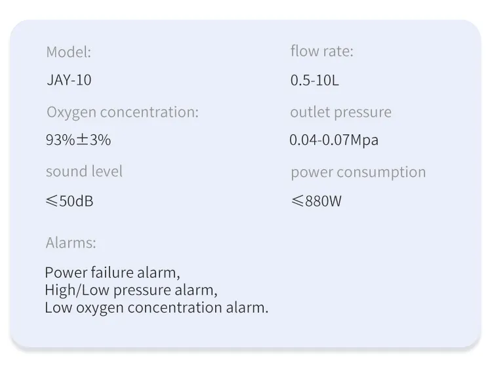Click the ± symbol in the concentration value
Viewport: 492px width, 365px height.
pos(82,140)
